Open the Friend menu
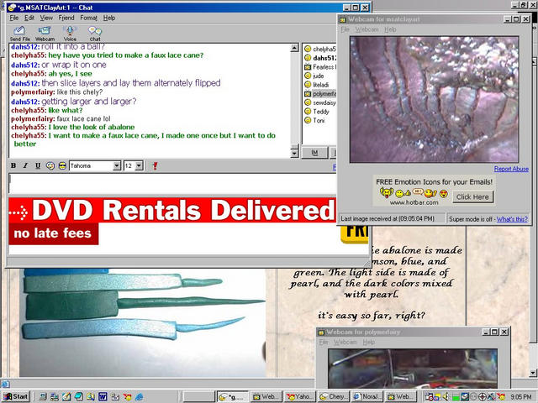The height and width of the screenshot is (403, 538). click(x=66, y=18)
